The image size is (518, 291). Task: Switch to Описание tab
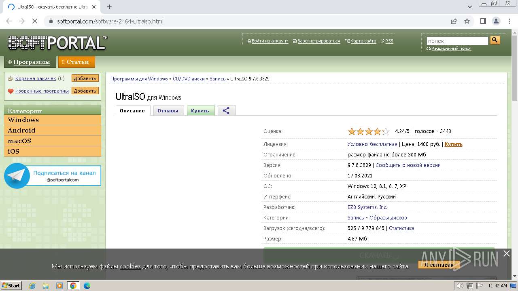[132, 111]
